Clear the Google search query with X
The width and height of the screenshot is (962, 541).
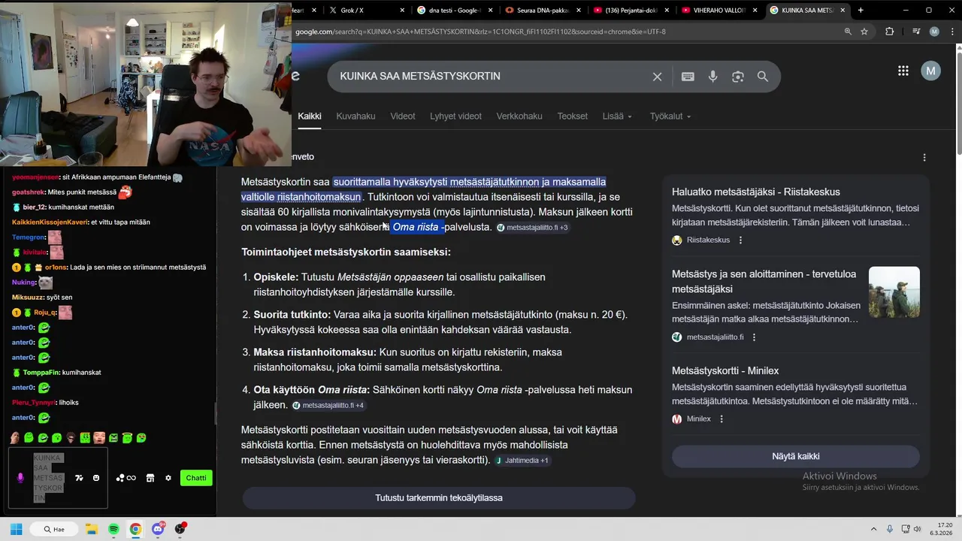pyautogui.click(x=657, y=77)
